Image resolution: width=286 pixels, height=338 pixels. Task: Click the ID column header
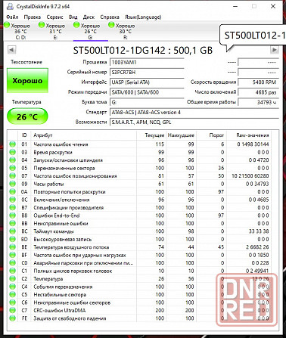coord(24,135)
